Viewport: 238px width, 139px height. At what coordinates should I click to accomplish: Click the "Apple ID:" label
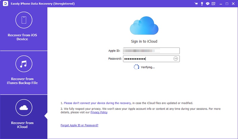tap(114, 51)
